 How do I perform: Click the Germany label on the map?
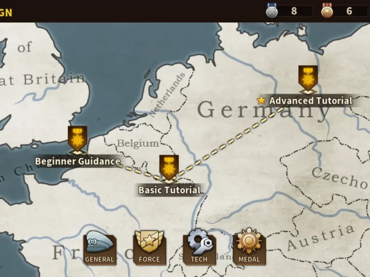[264, 111]
